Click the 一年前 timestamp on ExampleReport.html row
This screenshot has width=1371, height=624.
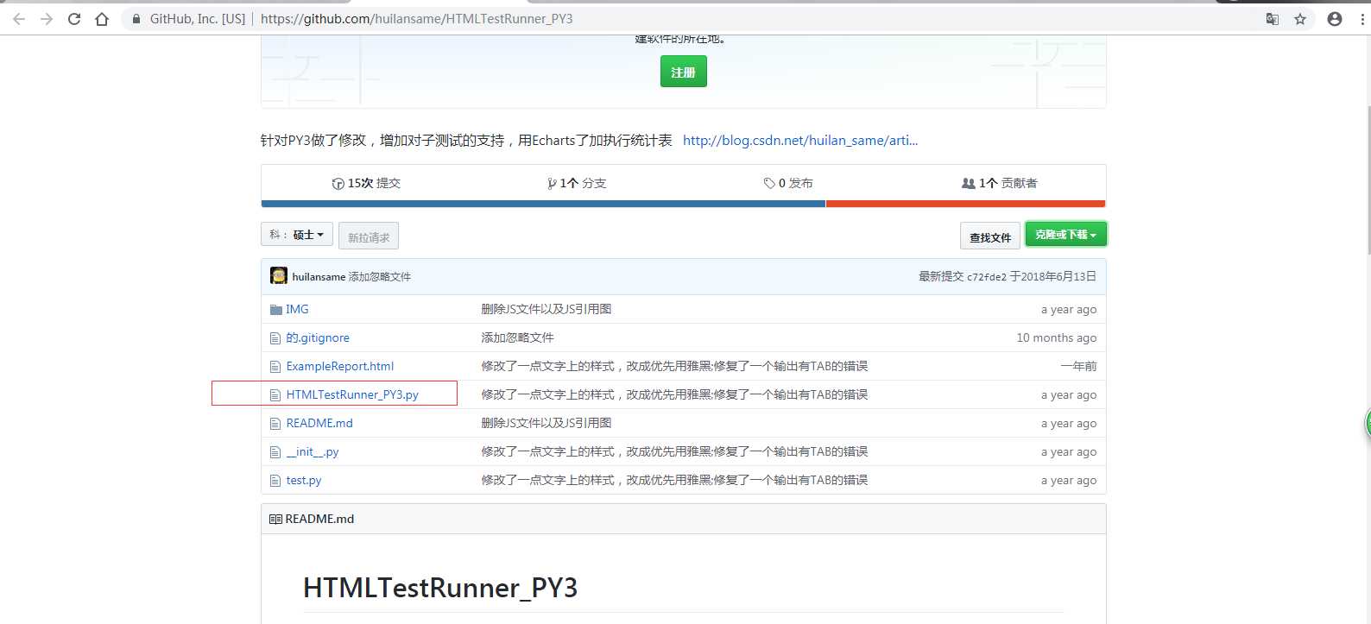[1079, 366]
